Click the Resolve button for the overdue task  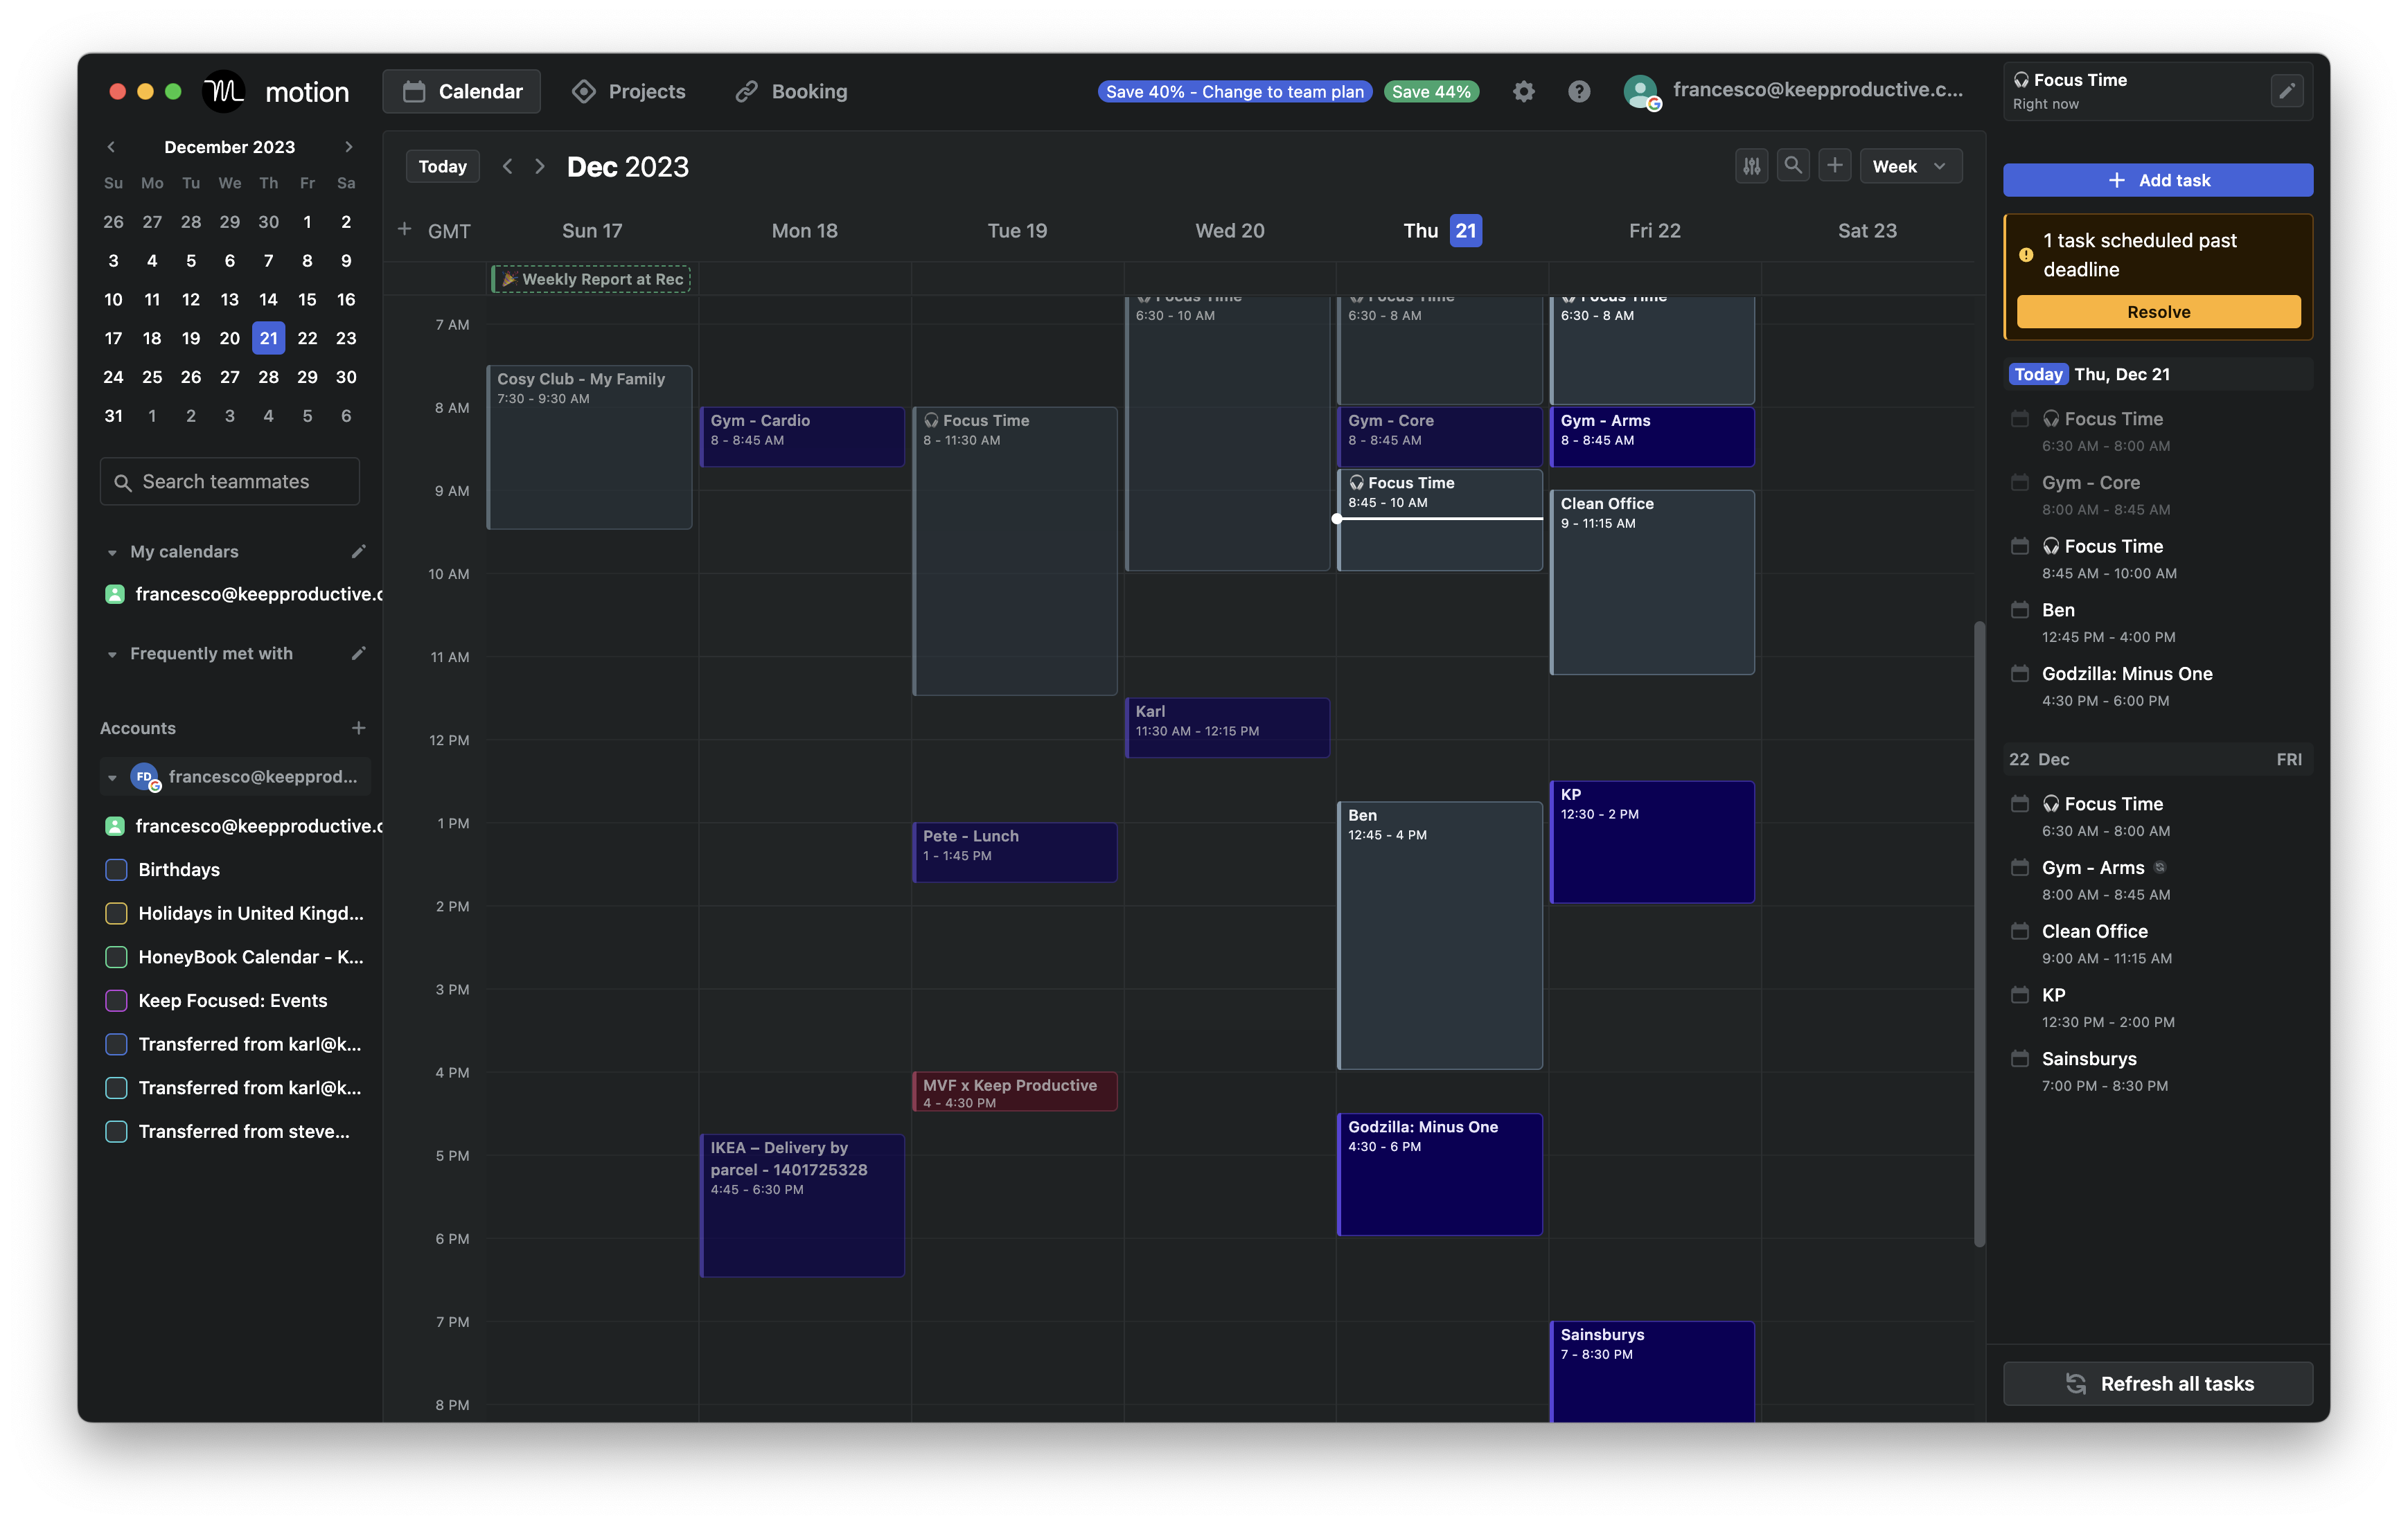pyautogui.click(x=2157, y=311)
